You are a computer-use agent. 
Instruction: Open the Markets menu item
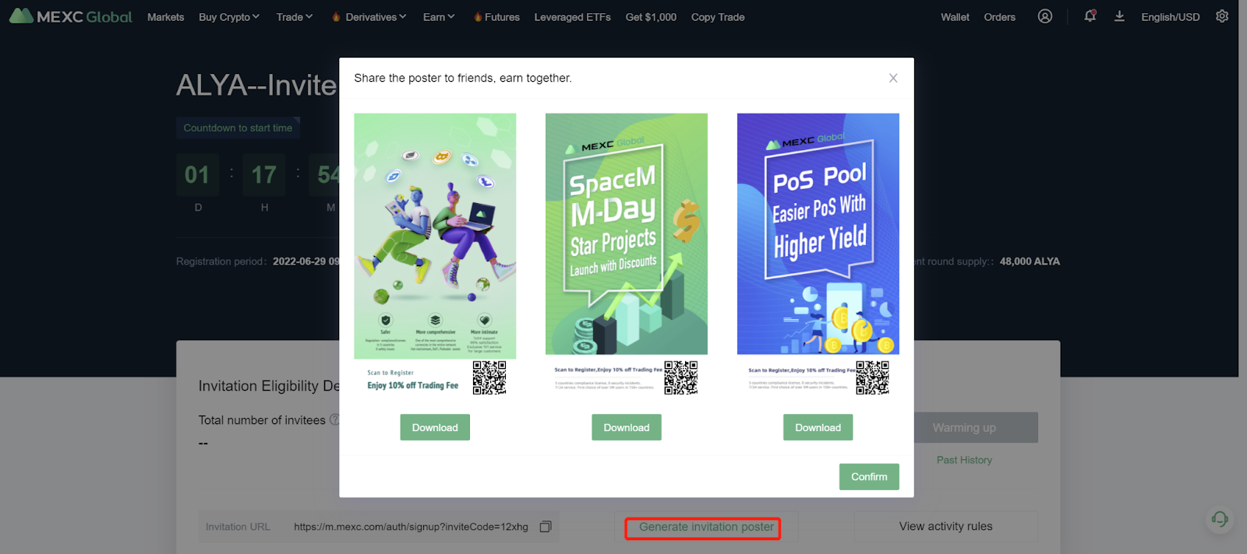[166, 17]
